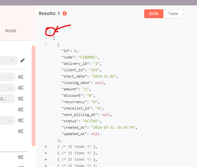This screenshot has width=197, height=167.
Task: Click the "2018-11-05" start_date value
Action: [x=104, y=76]
